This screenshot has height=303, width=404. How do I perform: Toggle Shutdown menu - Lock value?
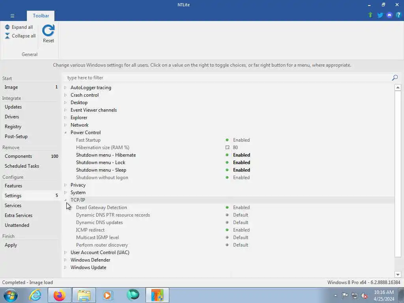click(x=241, y=162)
